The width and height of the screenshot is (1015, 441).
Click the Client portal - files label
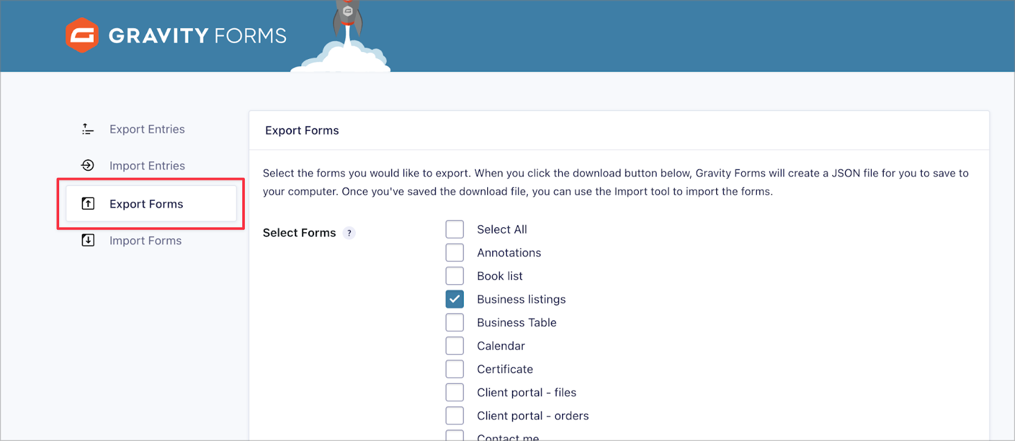(527, 393)
